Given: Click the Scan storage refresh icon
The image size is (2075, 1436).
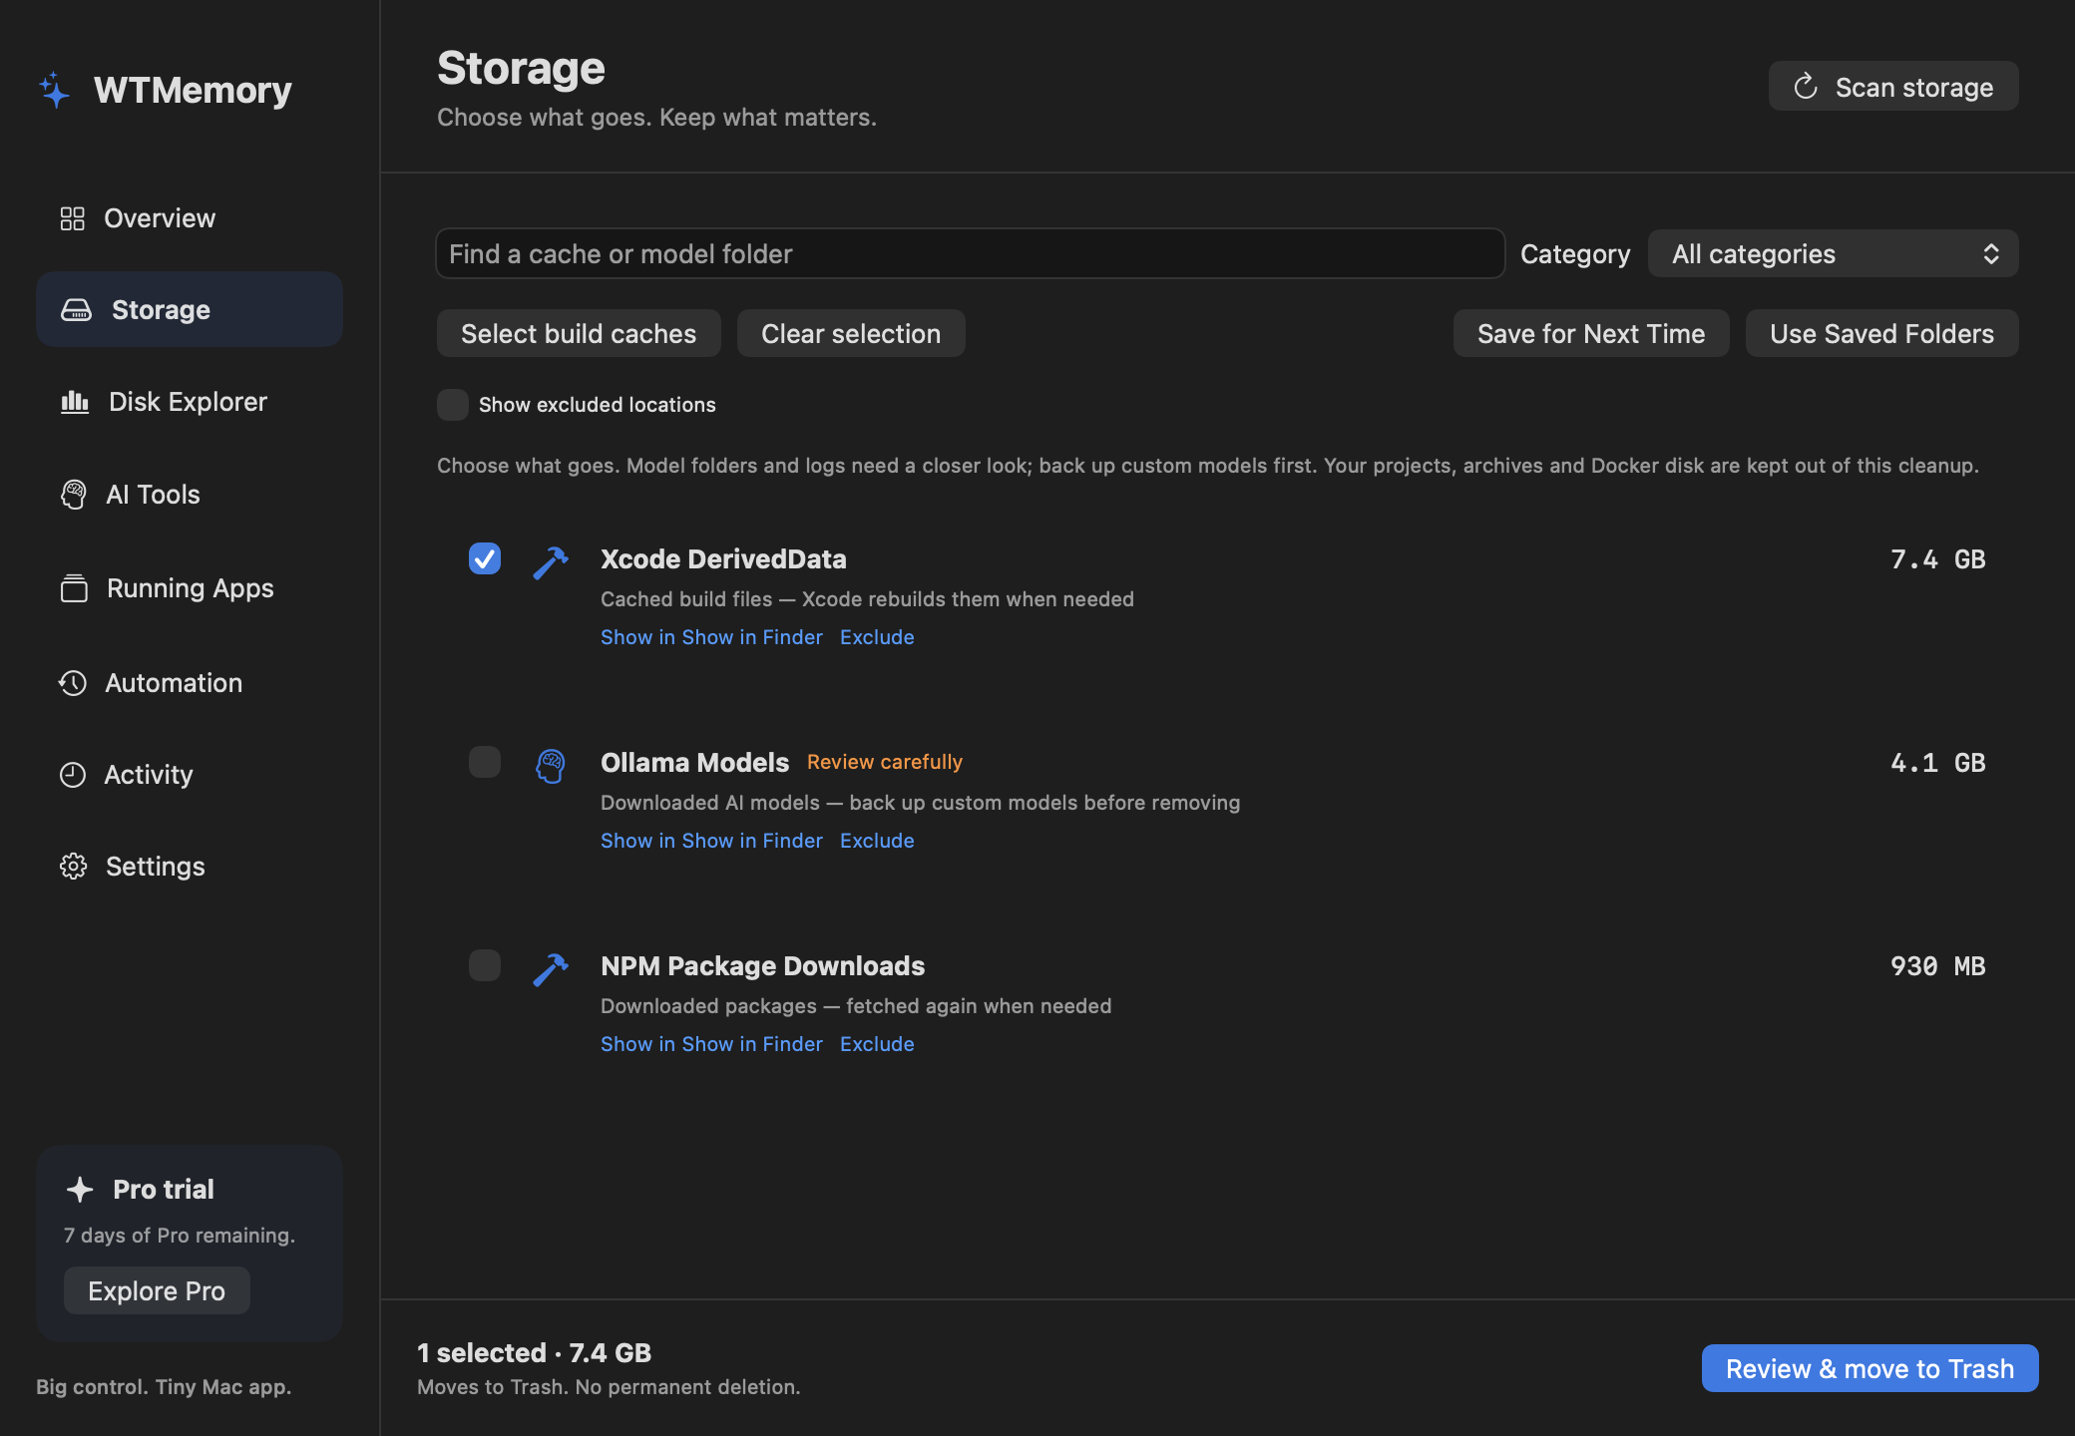Looking at the screenshot, I should (x=1806, y=87).
